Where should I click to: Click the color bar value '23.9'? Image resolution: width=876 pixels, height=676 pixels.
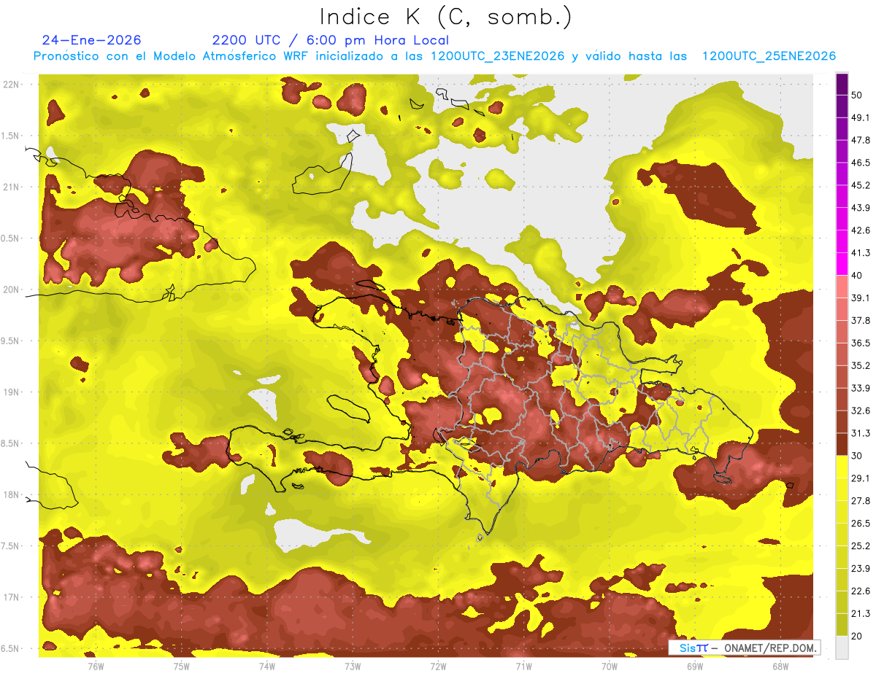point(861,569)
